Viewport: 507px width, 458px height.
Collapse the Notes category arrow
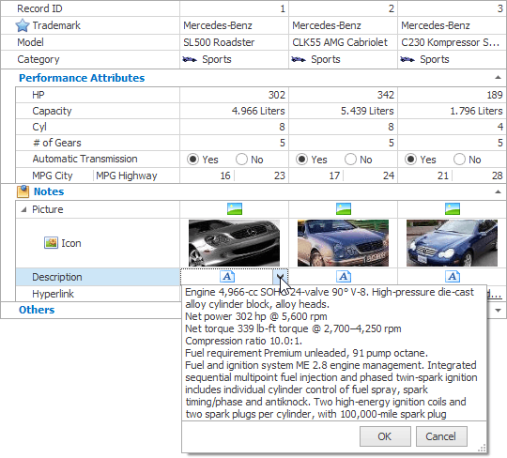tap(498, 191)
